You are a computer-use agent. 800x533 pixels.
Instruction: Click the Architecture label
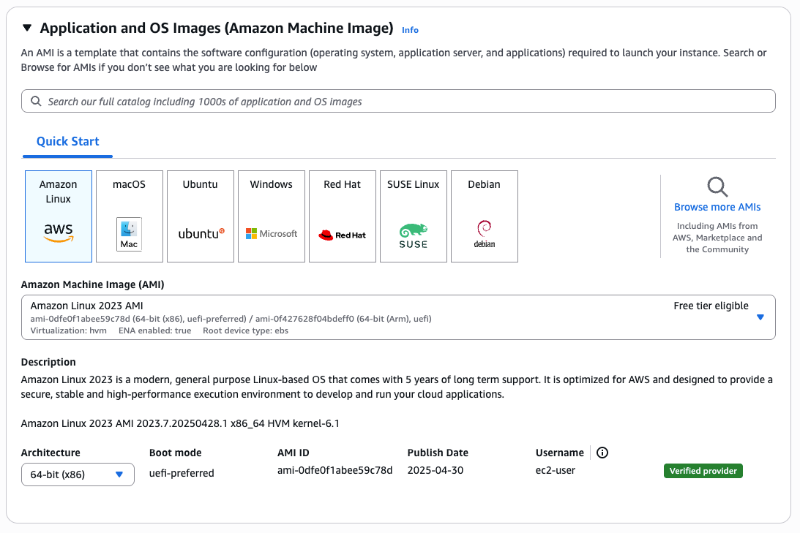[x=51, y=453]
